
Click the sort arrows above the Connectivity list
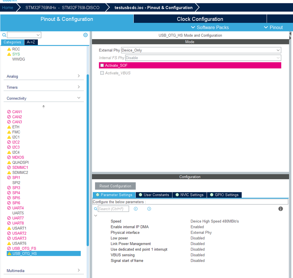coord(43,107)
